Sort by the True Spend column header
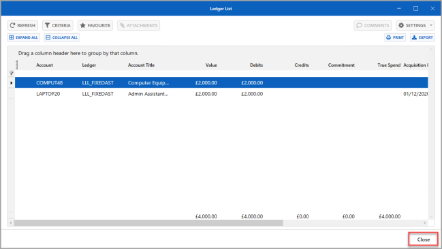Screen dimensions: 442x249 pyautogui.click(x=389, y=65)
